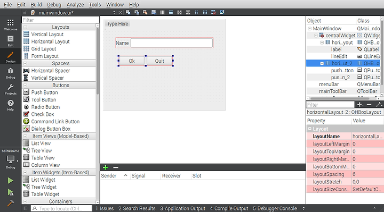Click Adjust Size toolbar icon
384x212 pixels.
coord(222,12)
